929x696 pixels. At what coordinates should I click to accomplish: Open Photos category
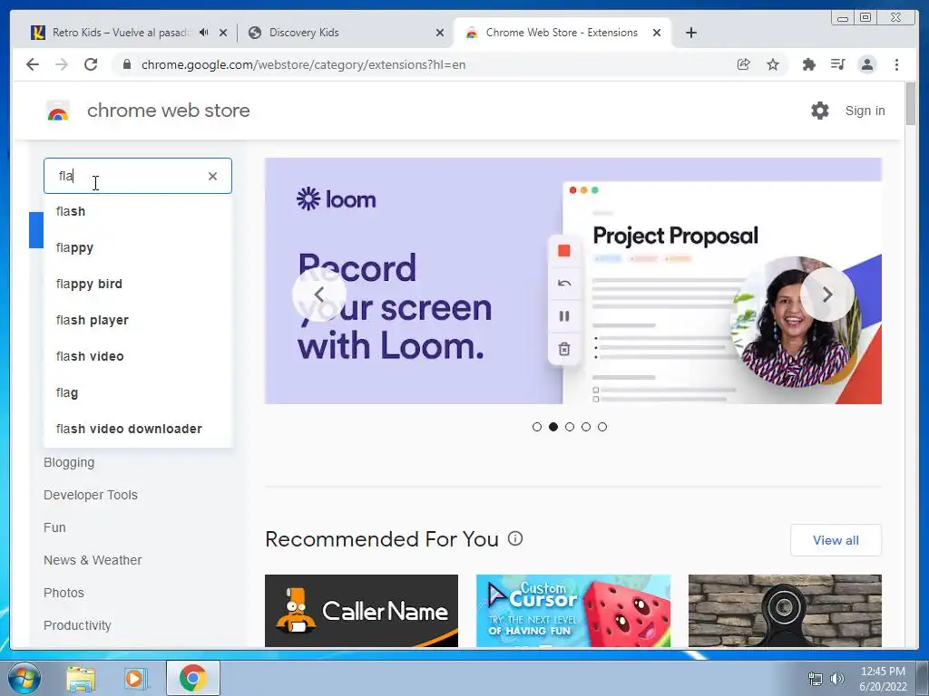tap(64, 593)
